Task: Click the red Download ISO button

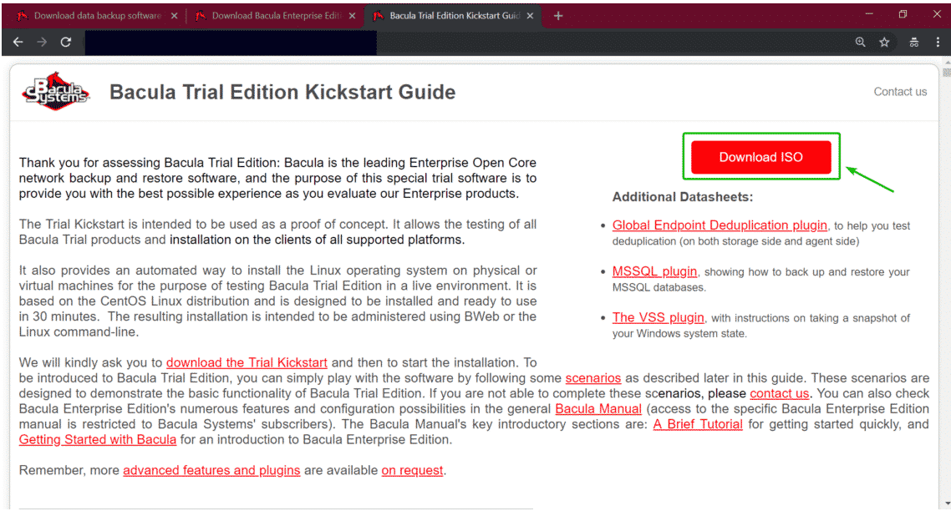Action: click(760, 157)
